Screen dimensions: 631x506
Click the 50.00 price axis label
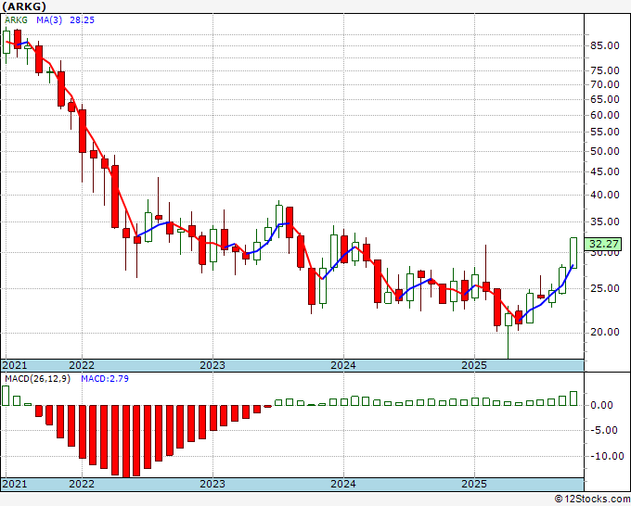click(x=604, y=151)
